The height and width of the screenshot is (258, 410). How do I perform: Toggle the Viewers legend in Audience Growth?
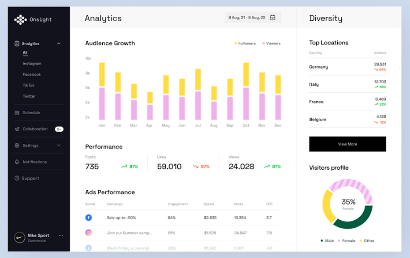(272, 44)
